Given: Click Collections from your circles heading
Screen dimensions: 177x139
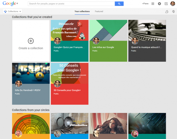Looking at the screenshot, I should coord(31,110).
